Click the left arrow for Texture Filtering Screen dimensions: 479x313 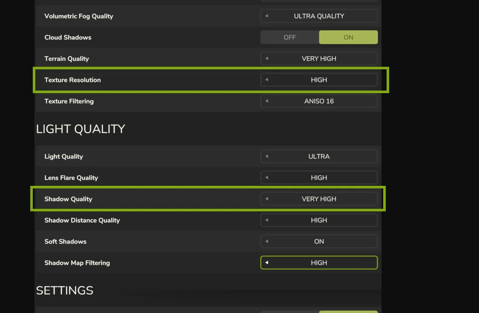pos(267,101)
